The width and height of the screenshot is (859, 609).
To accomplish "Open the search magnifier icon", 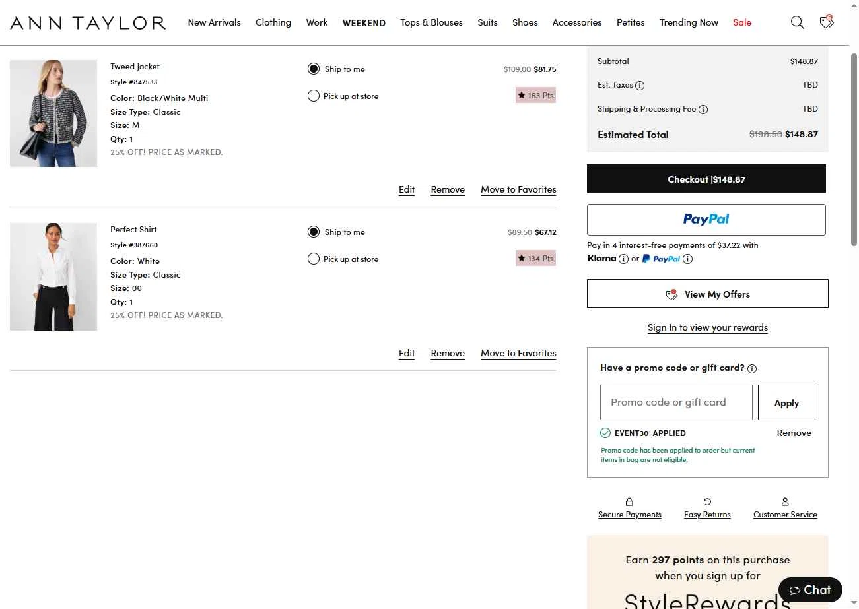I will click(x=797, y=22).
